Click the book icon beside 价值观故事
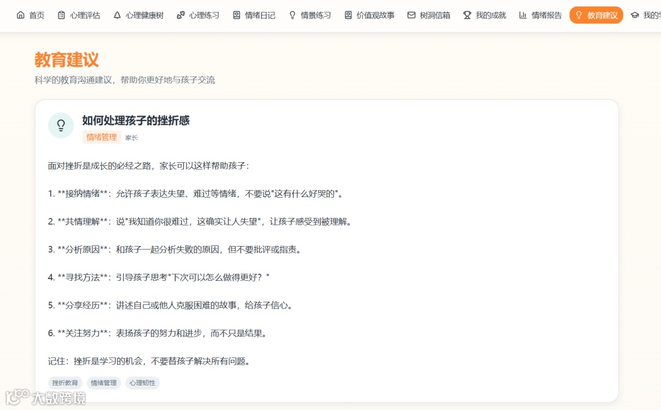661x410 pixels. 348,15
